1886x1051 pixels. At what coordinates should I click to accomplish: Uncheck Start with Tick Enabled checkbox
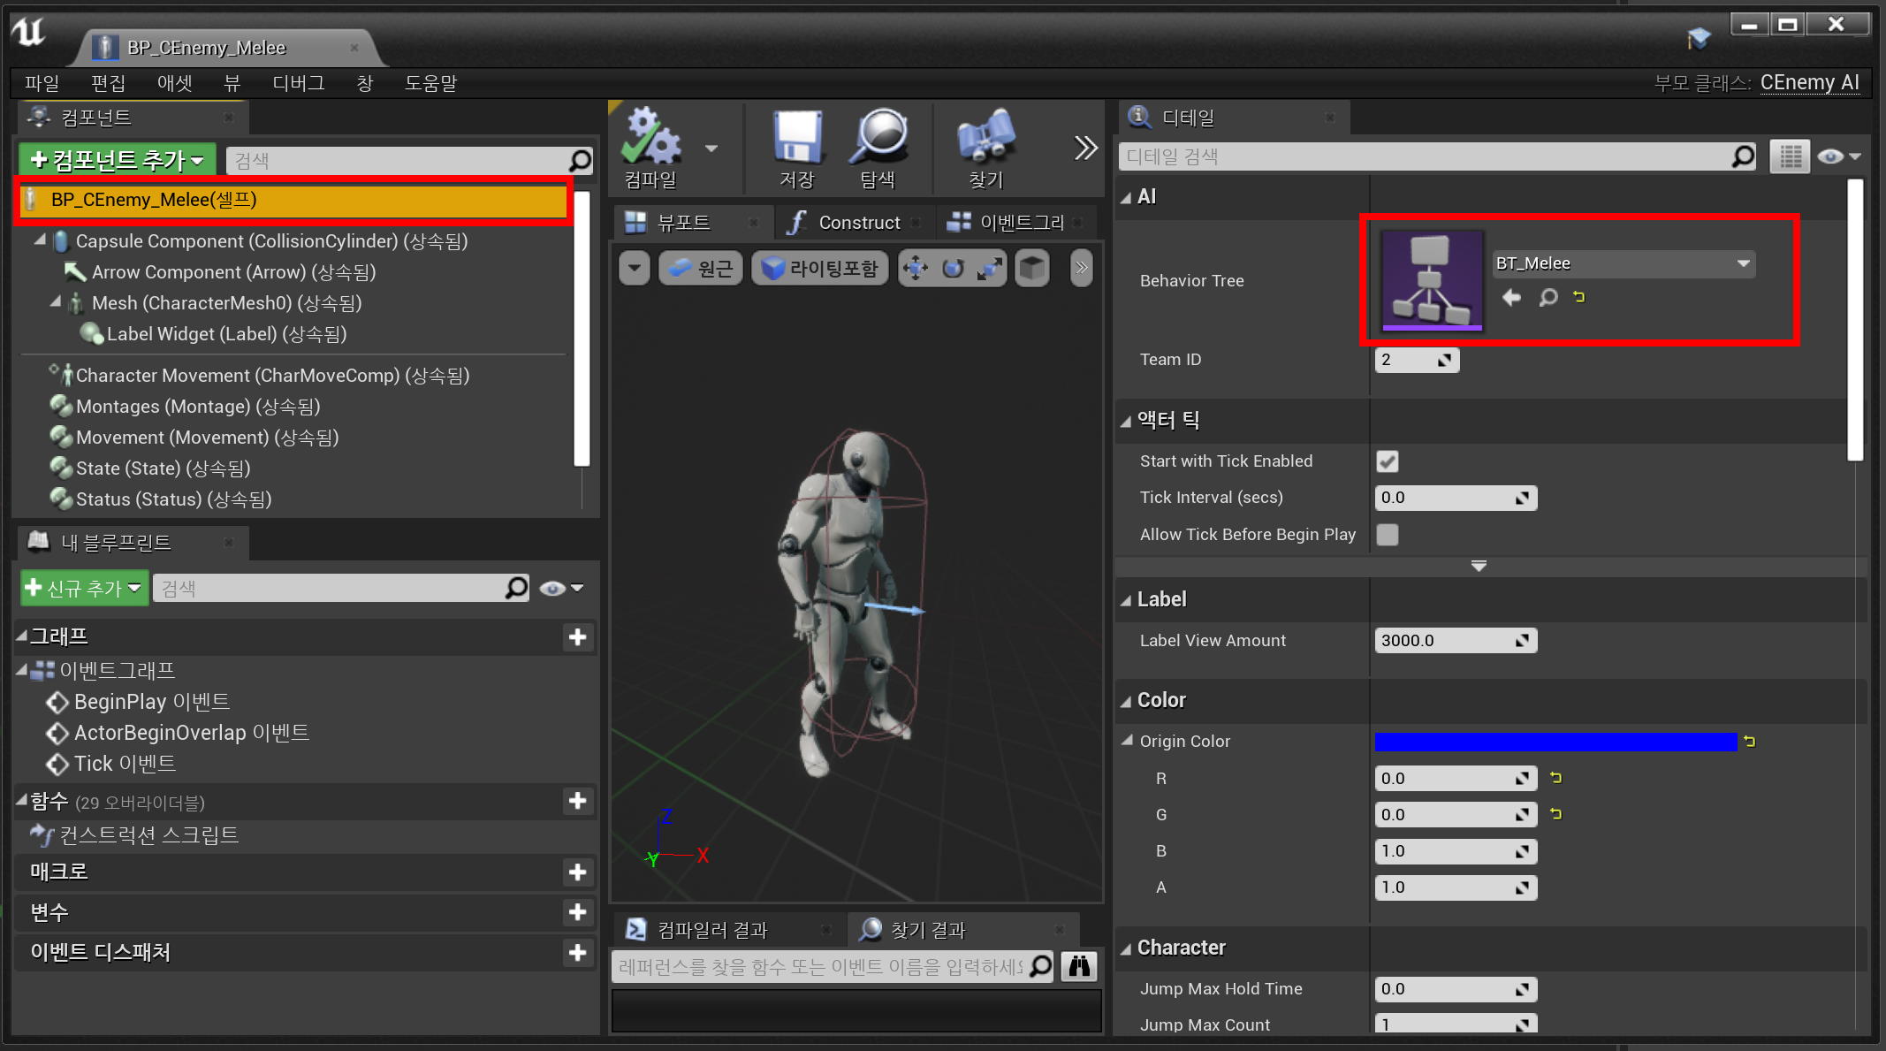coord(1388,461)
